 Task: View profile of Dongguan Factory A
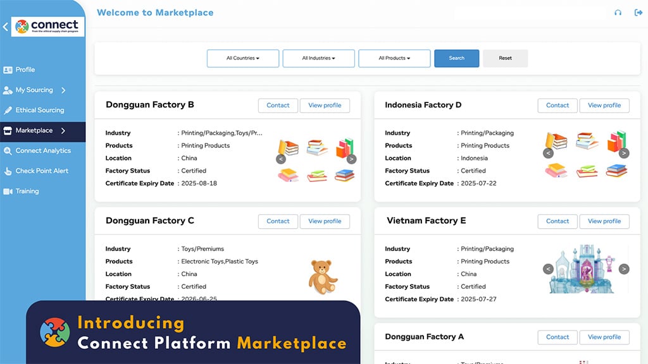coord(604,337)
